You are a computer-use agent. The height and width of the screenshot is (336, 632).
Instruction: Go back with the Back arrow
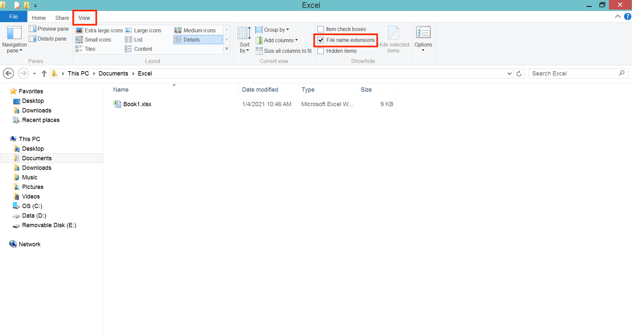tap(9, 73)
